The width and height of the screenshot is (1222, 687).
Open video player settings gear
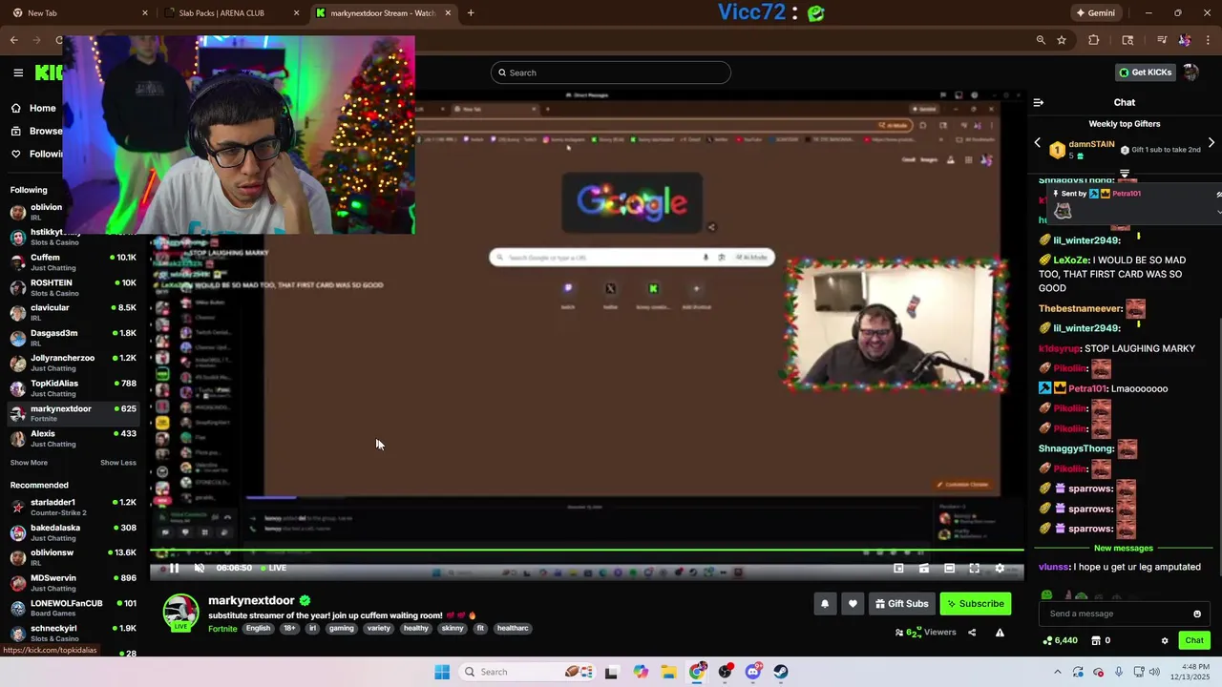(x=1000, y=568)
